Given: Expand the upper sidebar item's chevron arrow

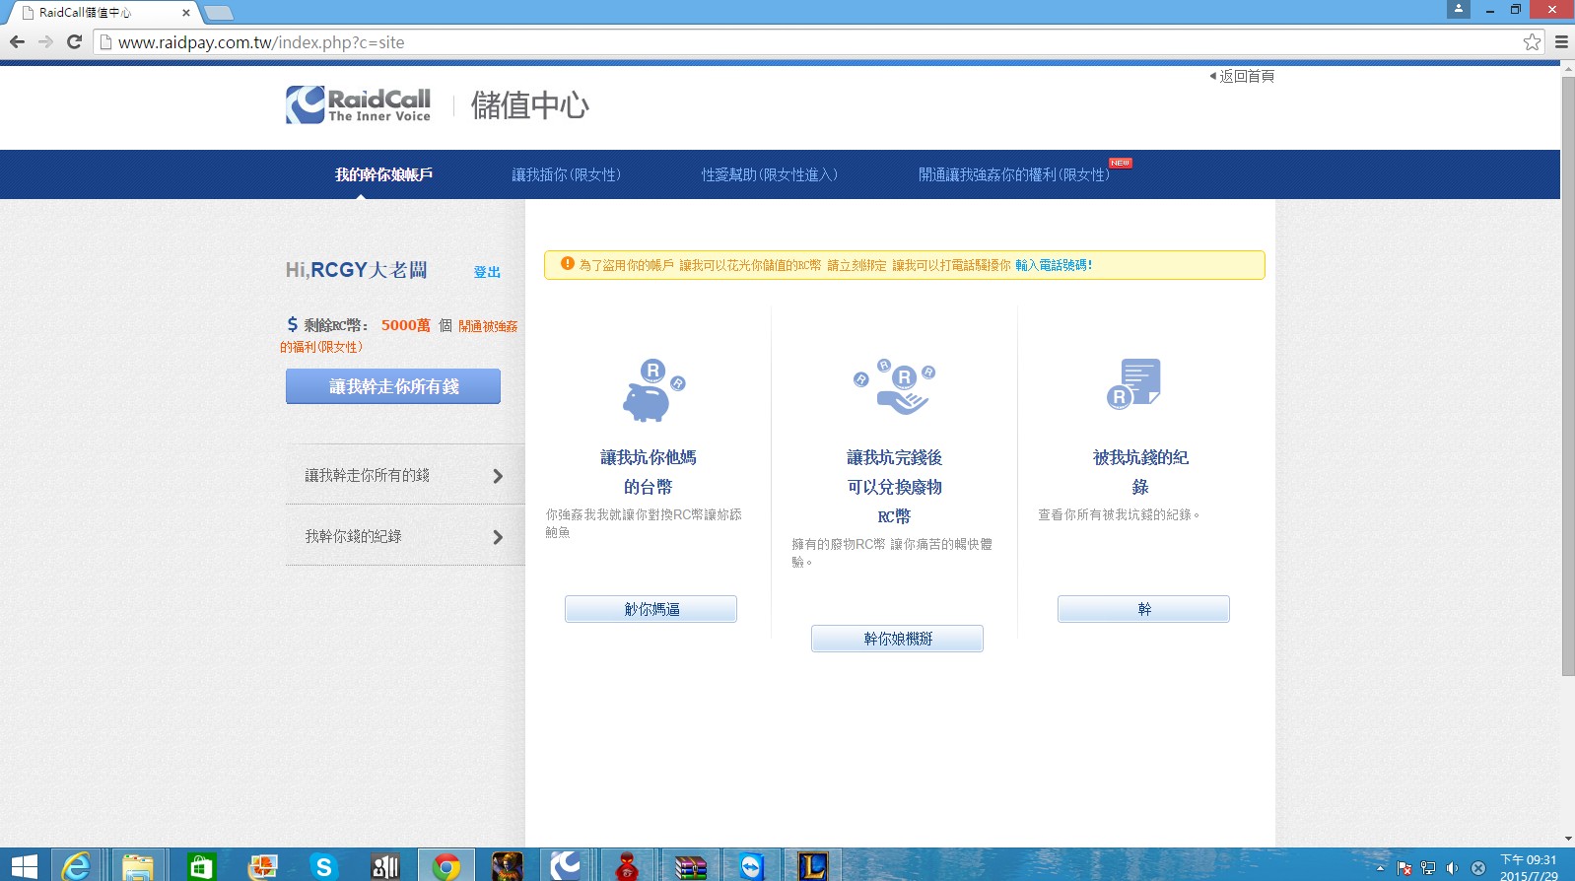Looking at the screenshot, I should pyautogui.click(x=498, y=476).
